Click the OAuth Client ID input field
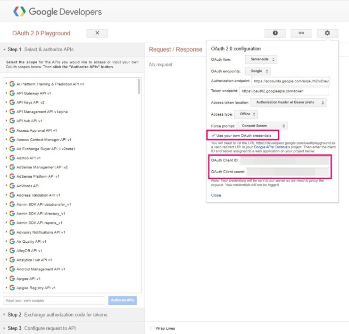349x334 pixels. [x=284, y=161]
